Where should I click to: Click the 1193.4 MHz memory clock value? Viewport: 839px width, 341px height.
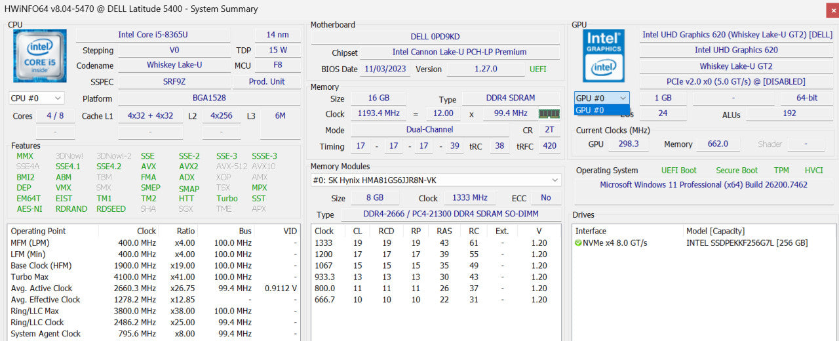tap(378, 113)
